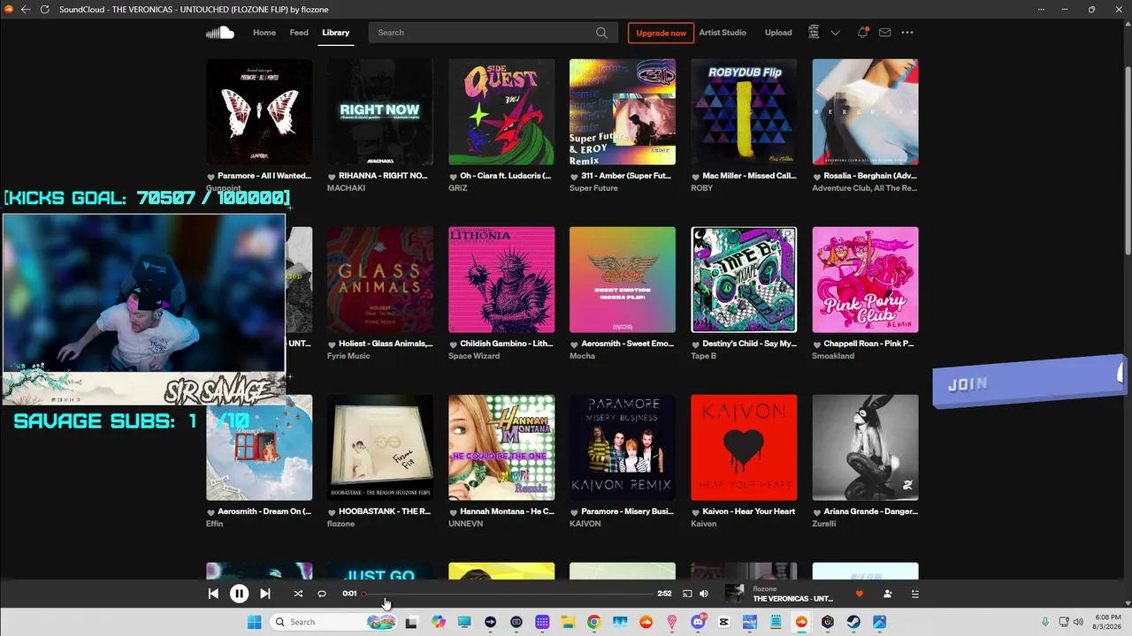Toggle repeat mode
This screenshot has width=1132, height=636.
click(322, 594)
